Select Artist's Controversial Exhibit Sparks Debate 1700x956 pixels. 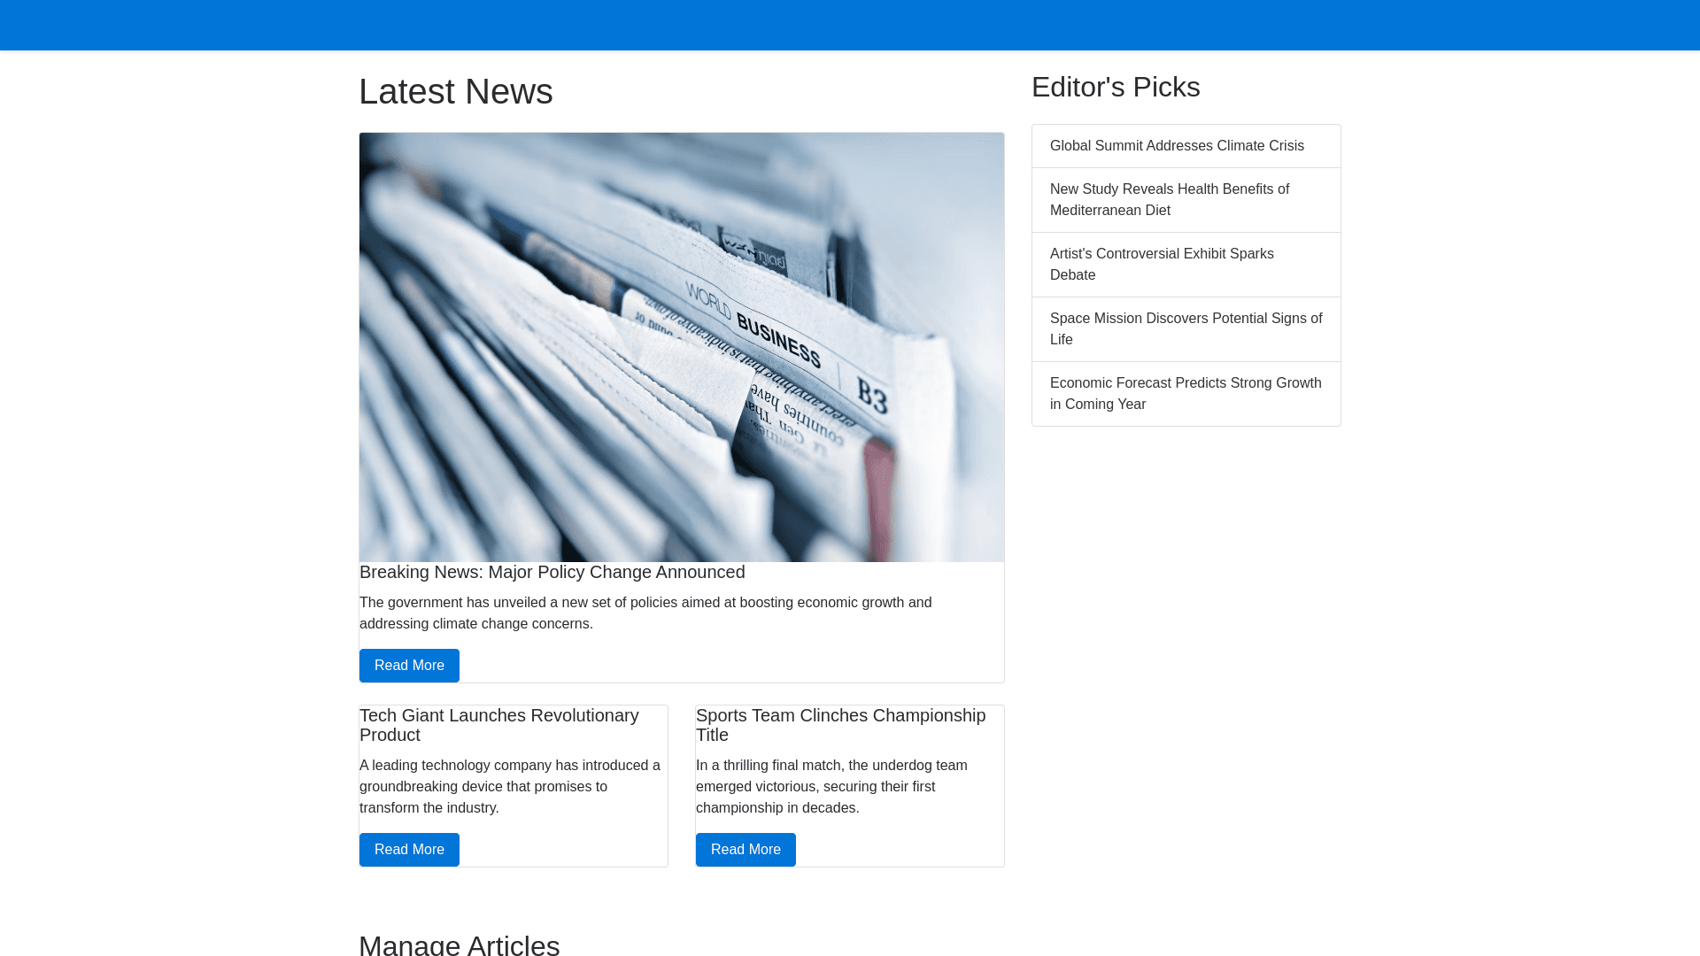pyautogui.click(x=1162, y=265)
